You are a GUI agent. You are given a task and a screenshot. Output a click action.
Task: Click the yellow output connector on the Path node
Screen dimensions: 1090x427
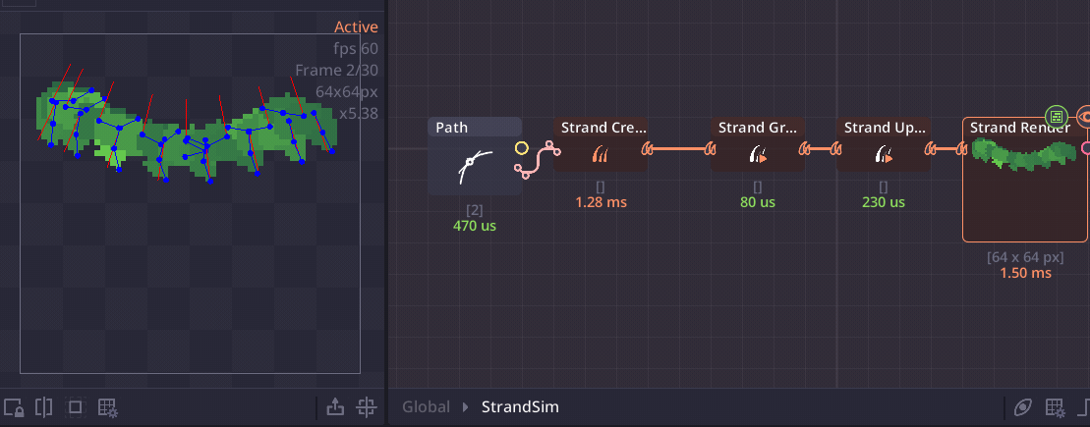521,148
